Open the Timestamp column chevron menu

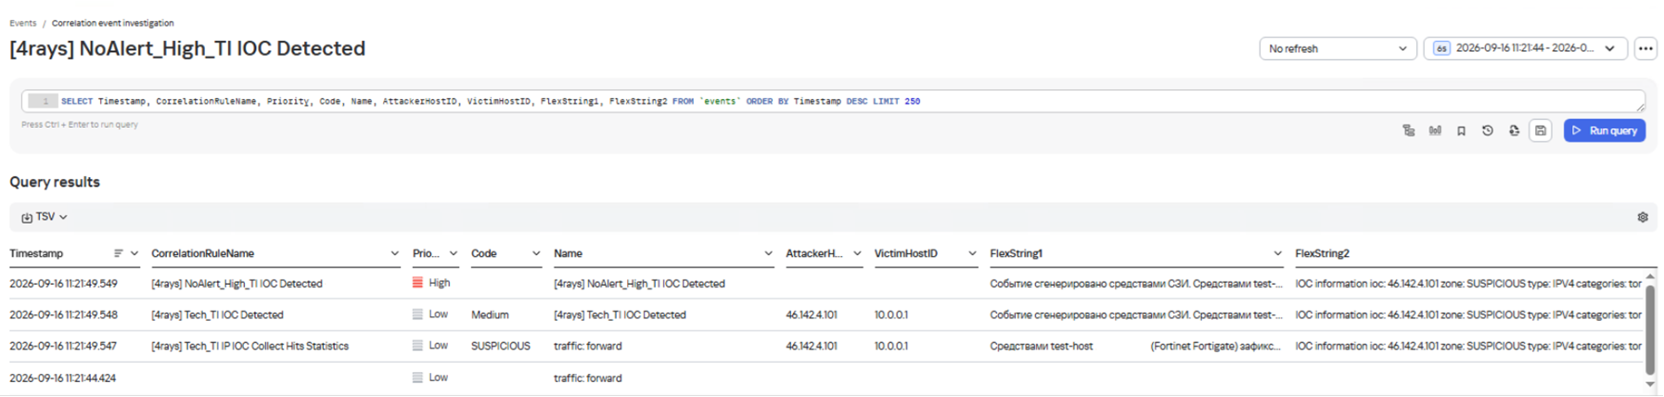[x=134, y=253]
